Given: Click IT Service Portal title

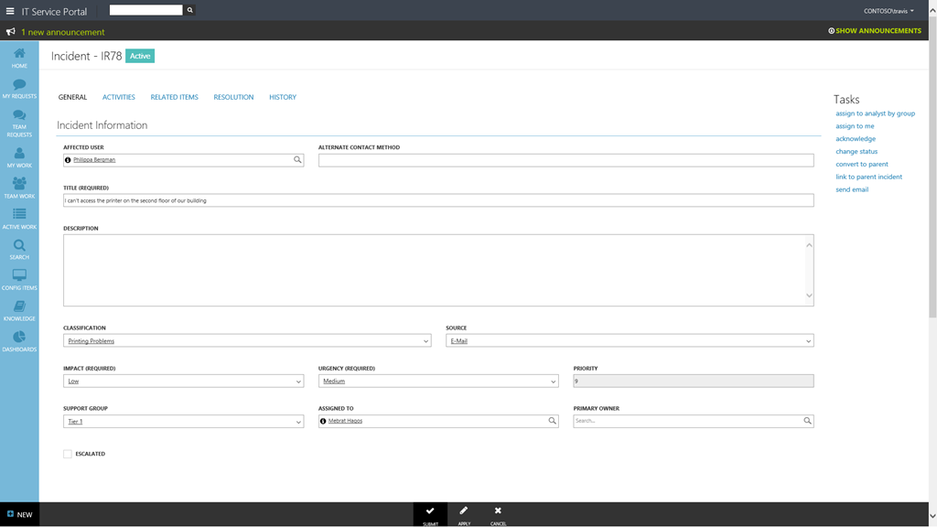Looking at the screenshot, I should point(54,11).
